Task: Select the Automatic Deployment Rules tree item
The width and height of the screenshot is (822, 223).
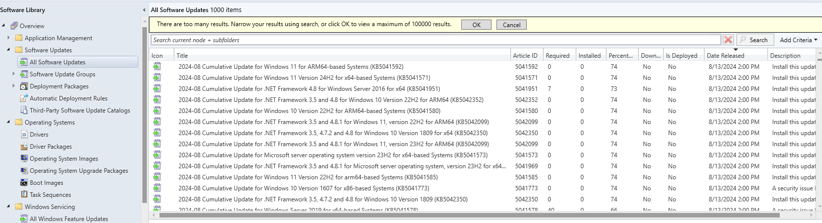Action: (68, 98)
